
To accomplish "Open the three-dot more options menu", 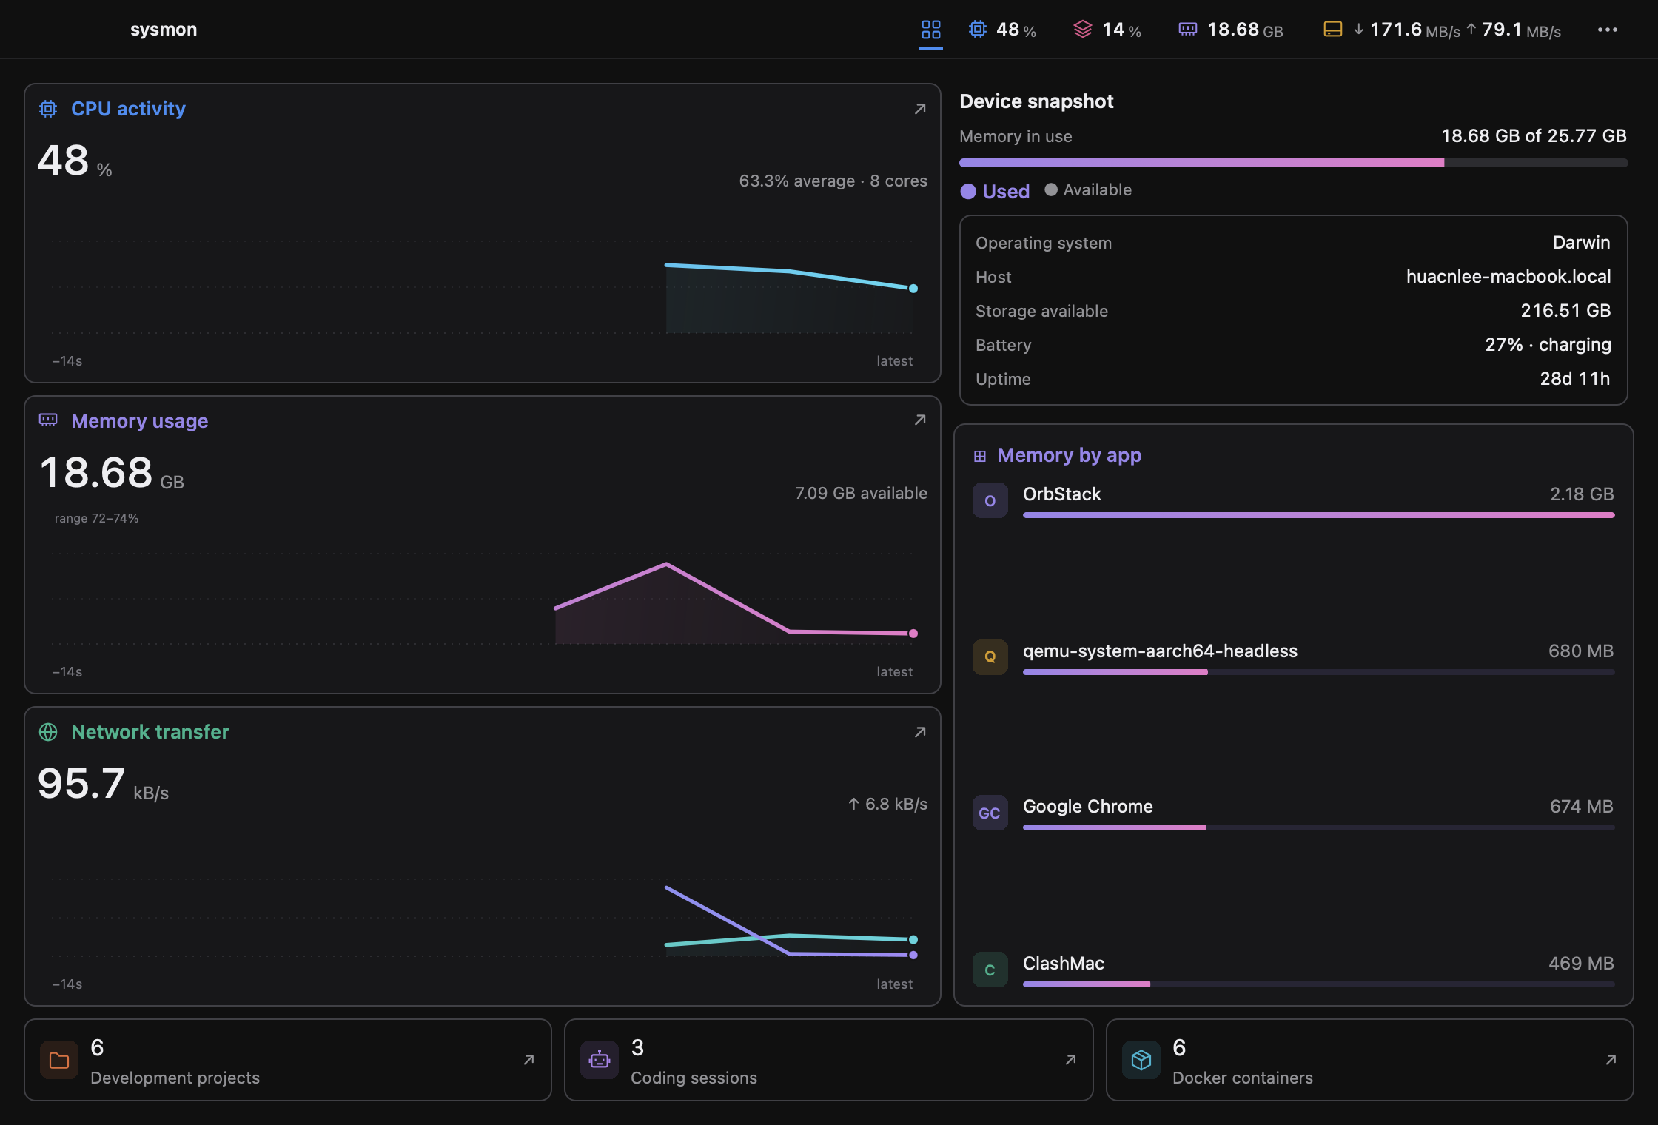I will 1607,30.
